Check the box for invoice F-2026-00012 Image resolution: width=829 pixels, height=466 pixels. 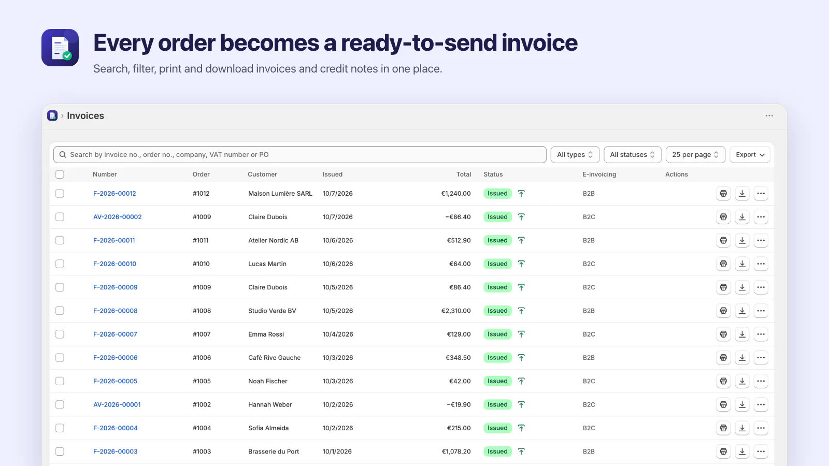click(x=60, y=194)
